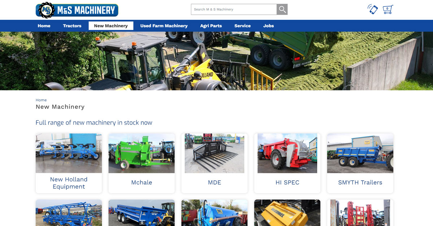Click the M & S Machinery search field

point(233,9)
